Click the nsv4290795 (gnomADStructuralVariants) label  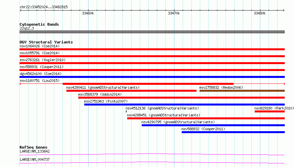pos(178,122)
